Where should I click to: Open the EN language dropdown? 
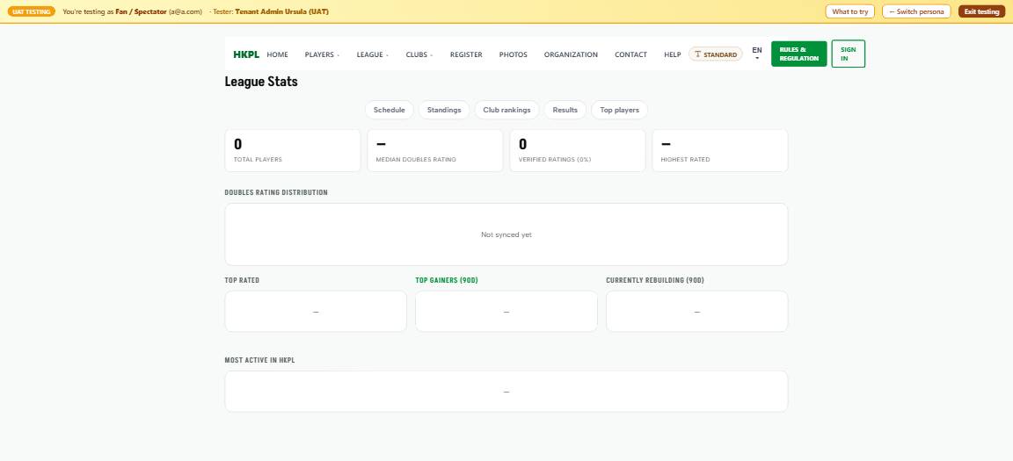pos(756,54)
